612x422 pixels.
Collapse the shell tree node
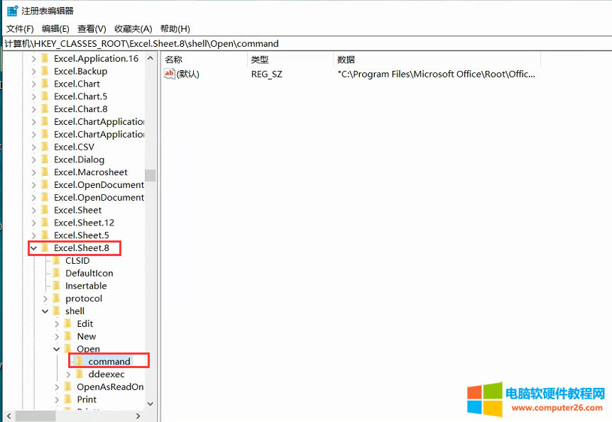click(45, 311)
